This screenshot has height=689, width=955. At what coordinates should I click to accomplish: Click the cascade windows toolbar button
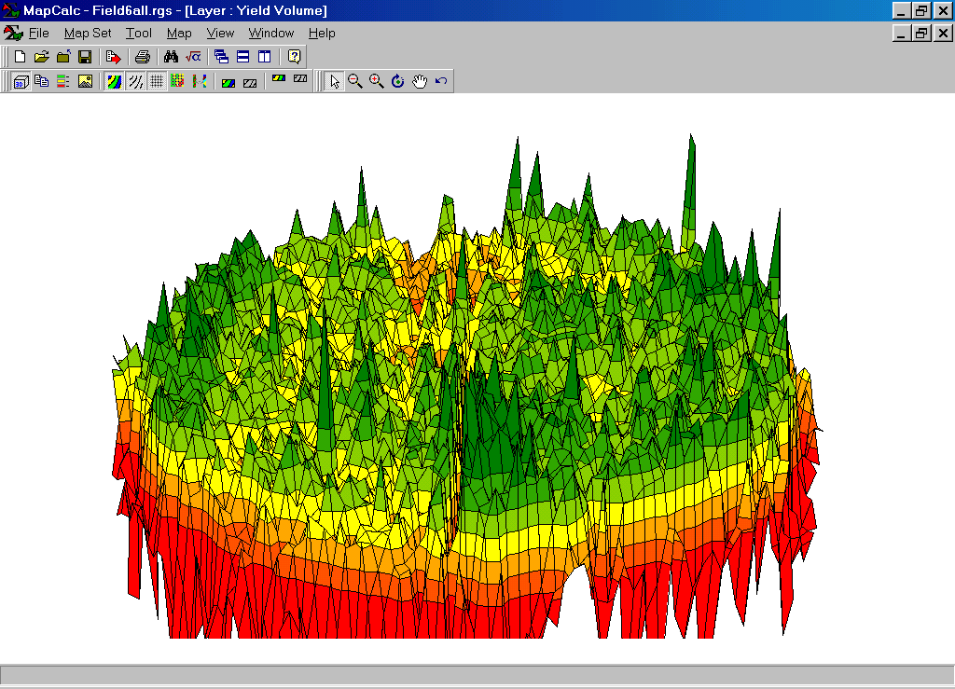(x=221, y=57)
